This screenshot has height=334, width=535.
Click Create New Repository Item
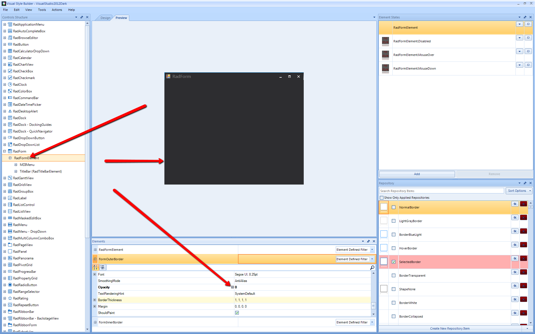(450, 328)
